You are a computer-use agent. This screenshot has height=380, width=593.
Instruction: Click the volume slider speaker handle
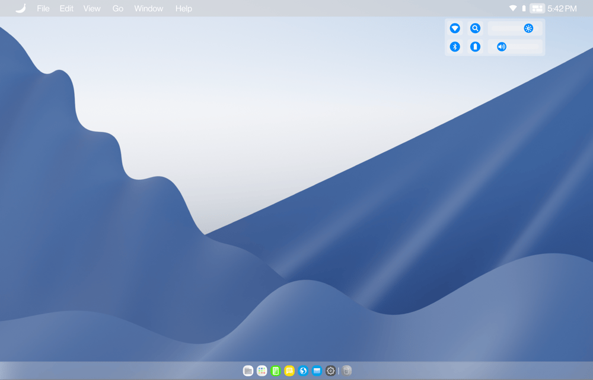502,47
